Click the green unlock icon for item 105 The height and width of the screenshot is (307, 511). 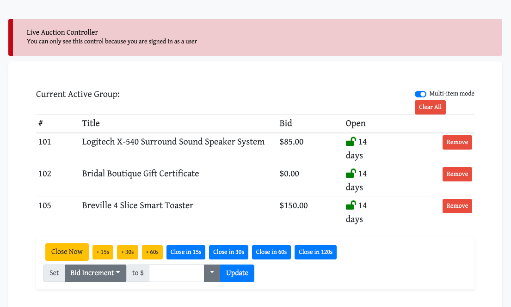coord(351,205)
